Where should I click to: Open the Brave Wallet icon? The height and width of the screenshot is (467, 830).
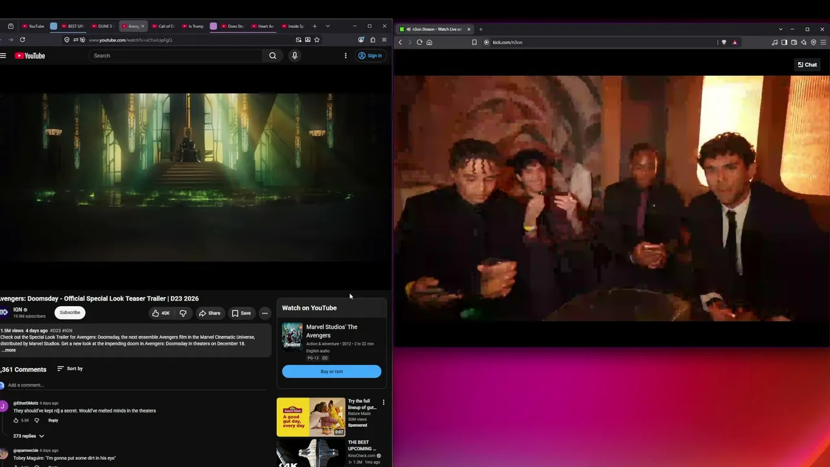[794, 42]
